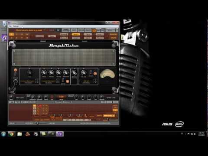Click the orange button at recorder lower right
The width and height of the screenshot is (208, 156).
(x=109, y=116)
